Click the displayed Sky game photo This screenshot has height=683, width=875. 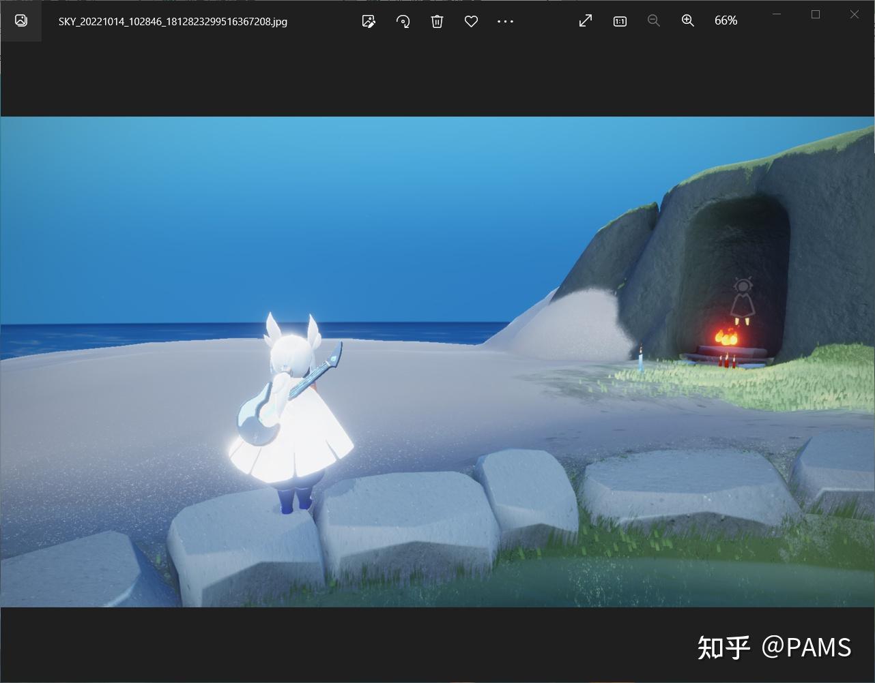click(437, 362)
